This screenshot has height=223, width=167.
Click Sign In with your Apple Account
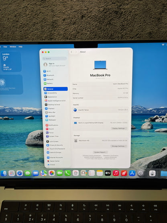[x=55, y=65]
